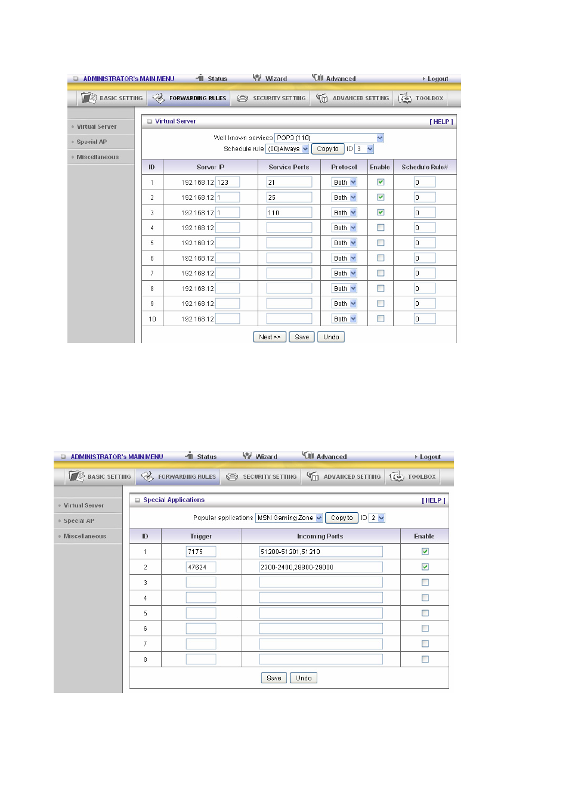Viewport: 569px width, 805px height.
Task: Open Miscellaneous in lower sidebar
Action: [85, 537]
